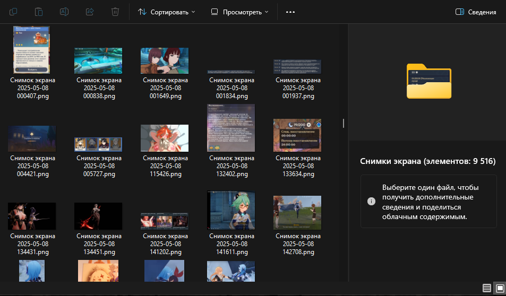This screenshot has height=296, width=506.
Task: Select thumbnail of file 000407.png
Action: click(x=32, y=50)
